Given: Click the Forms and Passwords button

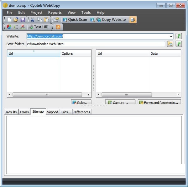Looking at the screenshot, I should [159, 102].
